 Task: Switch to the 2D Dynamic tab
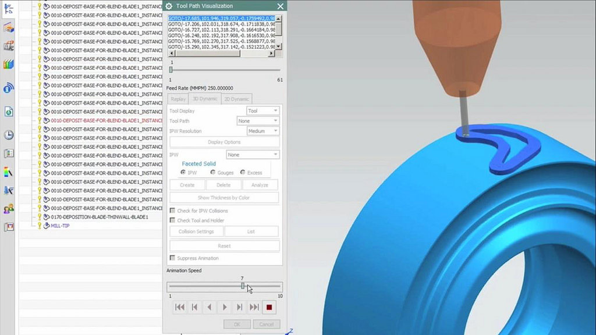pyautogui.click(x=236, y=99)
